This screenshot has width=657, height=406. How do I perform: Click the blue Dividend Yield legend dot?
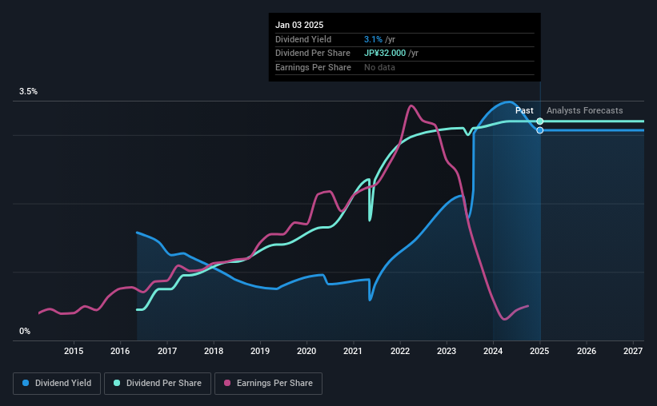tap(26, 383)
